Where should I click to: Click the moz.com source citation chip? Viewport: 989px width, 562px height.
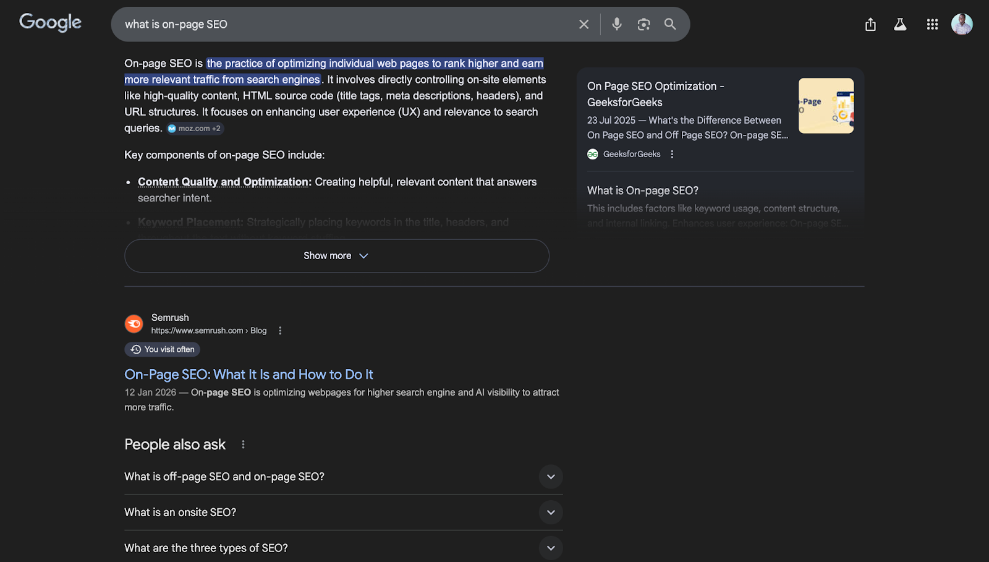193,129
